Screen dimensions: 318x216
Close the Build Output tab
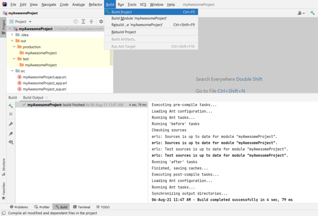(46, 97)
